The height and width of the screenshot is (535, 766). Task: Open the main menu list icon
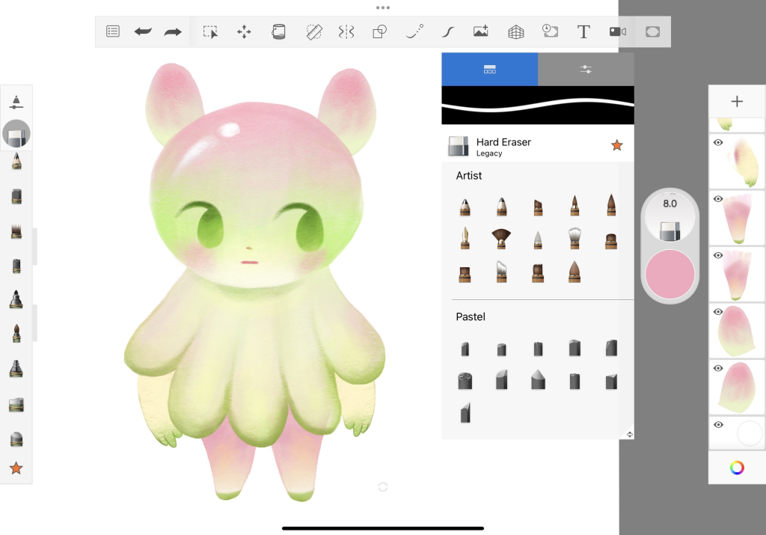pos(113,31)
